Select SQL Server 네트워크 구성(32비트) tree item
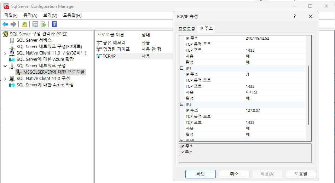The width and height of the screenshot is (335, 183). [x=49, y=47]
